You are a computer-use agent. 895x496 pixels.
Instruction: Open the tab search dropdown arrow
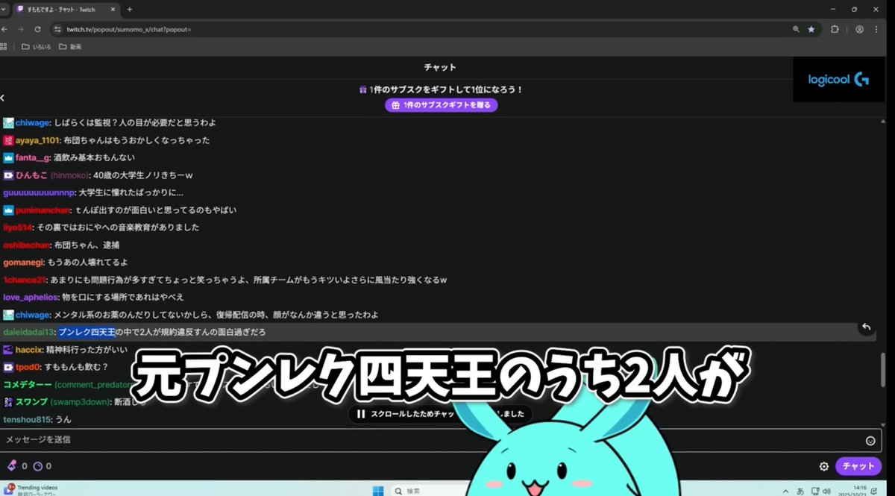pyautogui.click(x=3, y=9)
